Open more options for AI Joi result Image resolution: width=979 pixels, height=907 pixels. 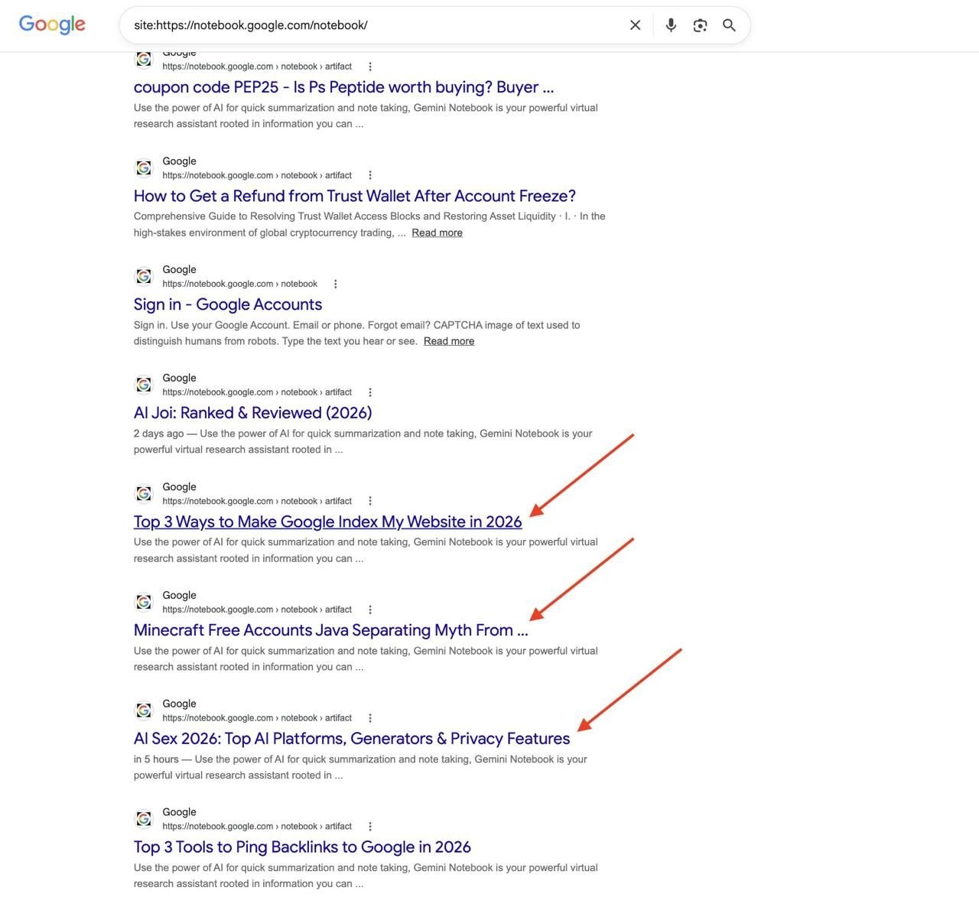(x=370, y=392)
